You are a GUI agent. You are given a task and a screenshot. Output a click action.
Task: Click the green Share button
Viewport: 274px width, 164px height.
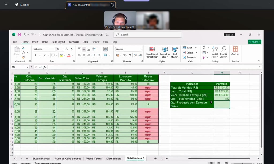(x=255, y=42)
